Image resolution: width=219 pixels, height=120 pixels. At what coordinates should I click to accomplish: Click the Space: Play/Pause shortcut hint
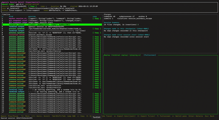[x=10, y=116]
